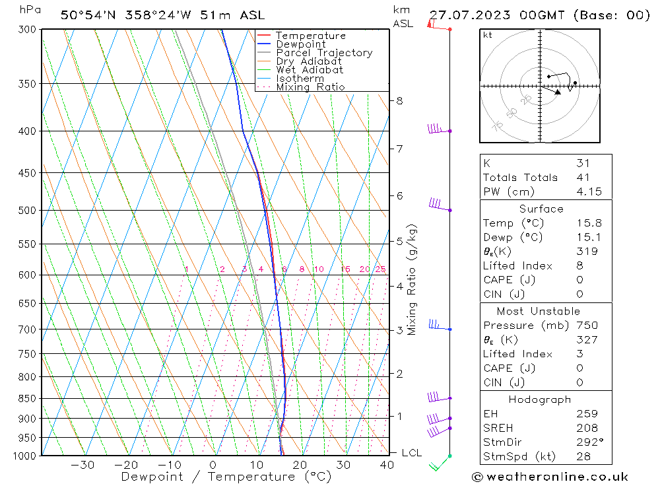Click the purple wind barb at 850 hPa
This screenshot has height=484, width=660.
tap(440, 397)
